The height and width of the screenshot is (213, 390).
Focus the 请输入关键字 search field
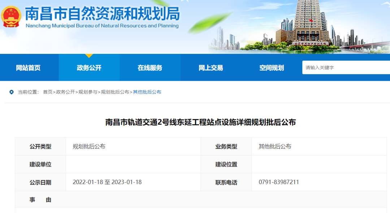coord(345,68)
